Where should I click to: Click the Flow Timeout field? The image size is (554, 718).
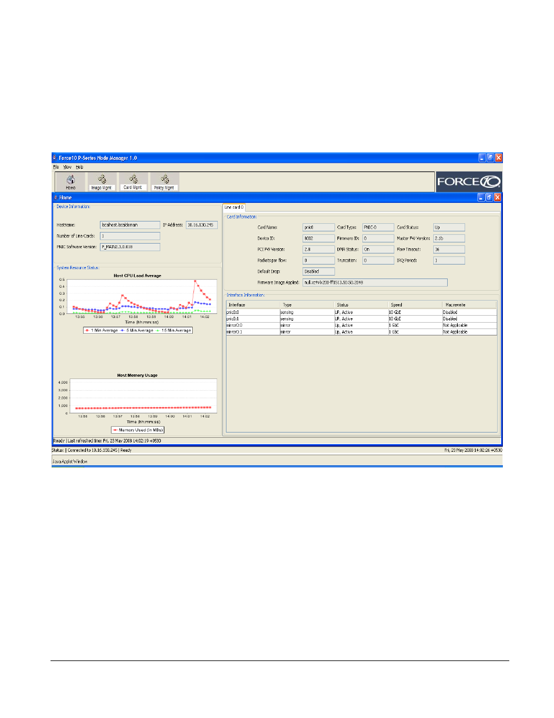(x=449, y=249)
